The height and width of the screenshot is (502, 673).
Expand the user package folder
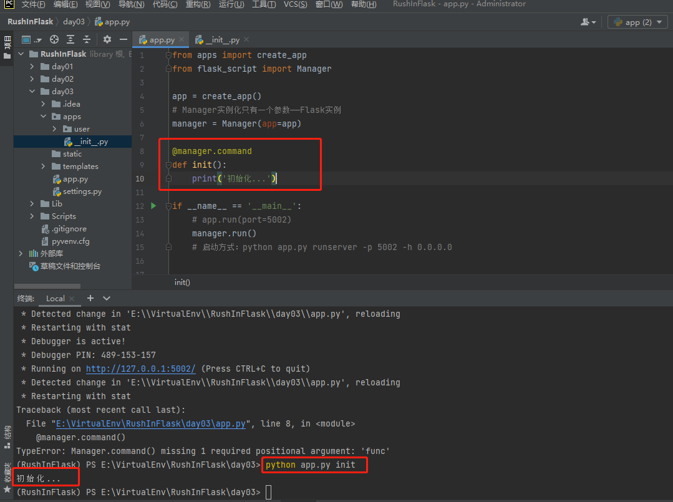(54, 128)
